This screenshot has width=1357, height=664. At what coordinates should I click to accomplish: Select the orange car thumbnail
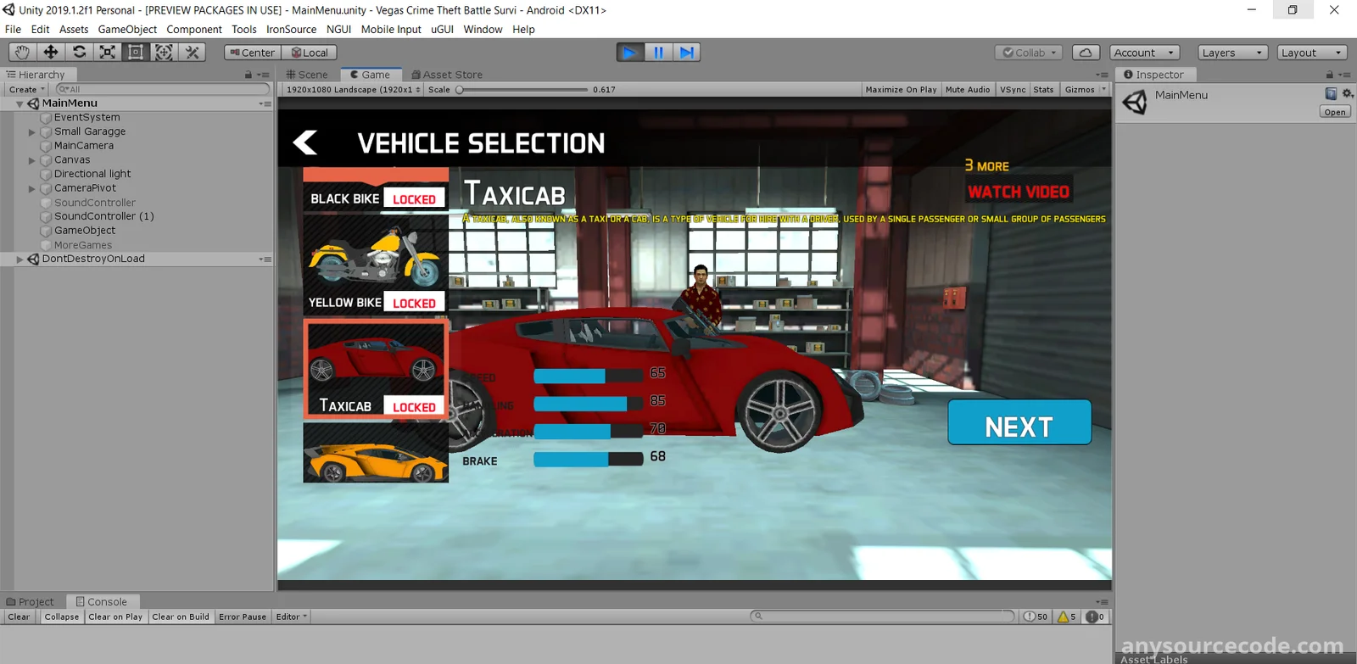tap(376, 455)
